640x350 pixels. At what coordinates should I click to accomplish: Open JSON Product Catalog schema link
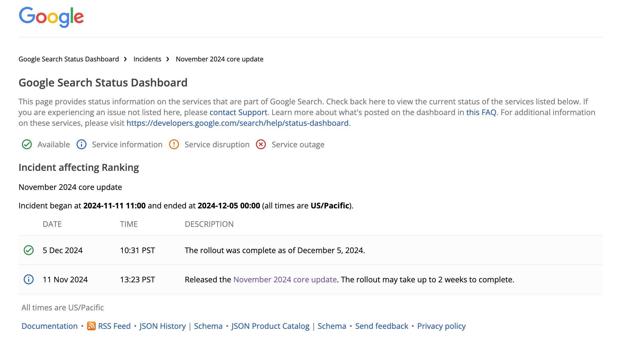coord(332,326)
